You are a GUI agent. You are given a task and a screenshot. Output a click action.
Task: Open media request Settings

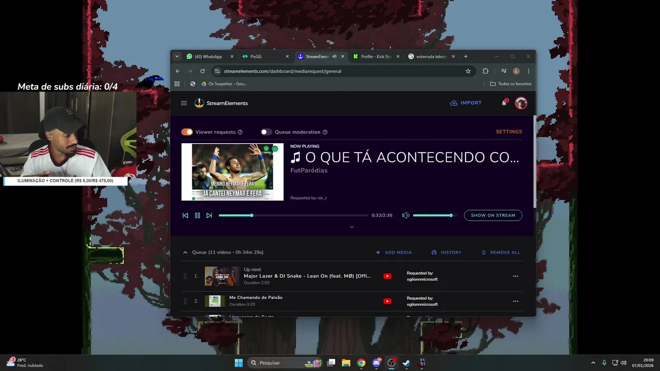coord(509,132)
